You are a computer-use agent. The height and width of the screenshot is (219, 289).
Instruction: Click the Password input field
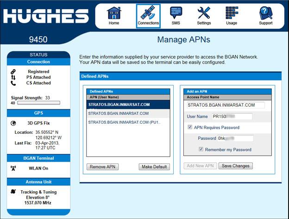[235, 138]
